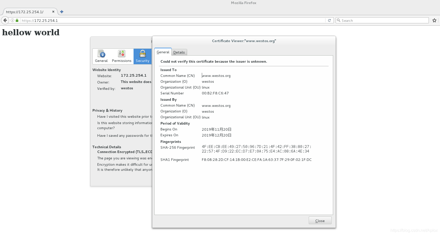Click the Privacy & History heading
This screenshot has width=440, height=235.
pyautogui.click(x=107, y=110)
